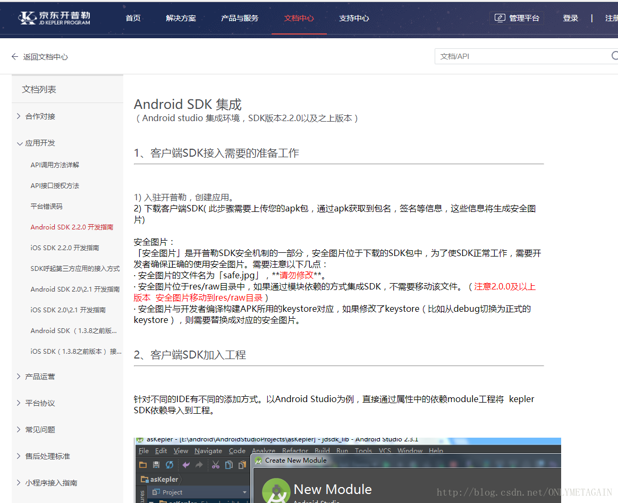The height and width of the screenshot is (503, 618).
Task: Open the 支持中心 nav item
Action: pos(354,18)
